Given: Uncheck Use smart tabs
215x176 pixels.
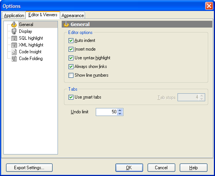Looking at the screenshot, I should (x=71, y=97).
